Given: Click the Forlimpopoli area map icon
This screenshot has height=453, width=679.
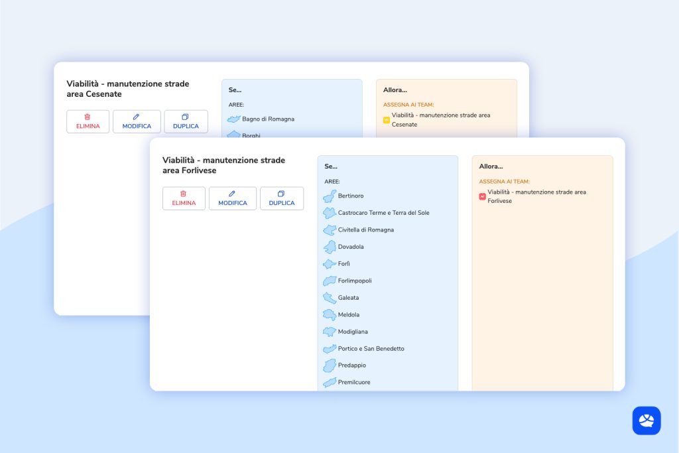Looking at the screenshot, I should (330, 281).
